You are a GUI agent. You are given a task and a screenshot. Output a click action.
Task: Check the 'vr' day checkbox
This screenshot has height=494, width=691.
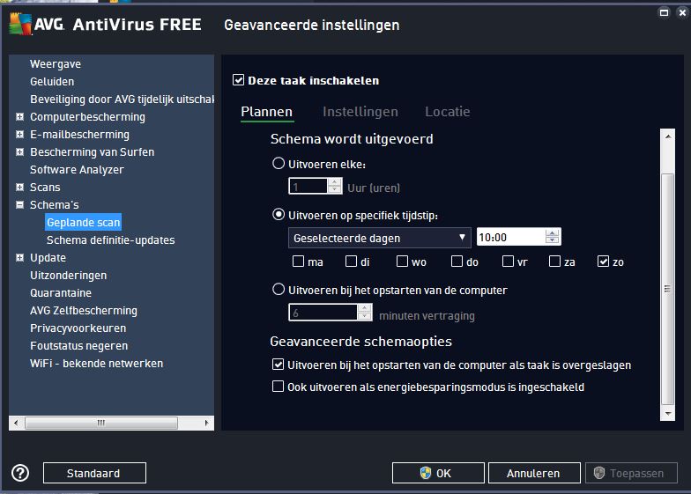pos(508,262)
